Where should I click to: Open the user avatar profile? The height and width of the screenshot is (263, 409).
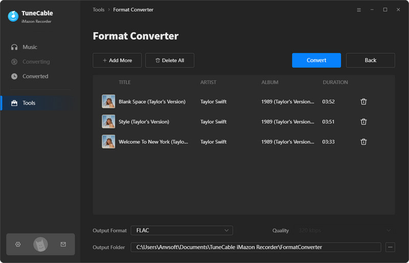(x=40, y=245)
